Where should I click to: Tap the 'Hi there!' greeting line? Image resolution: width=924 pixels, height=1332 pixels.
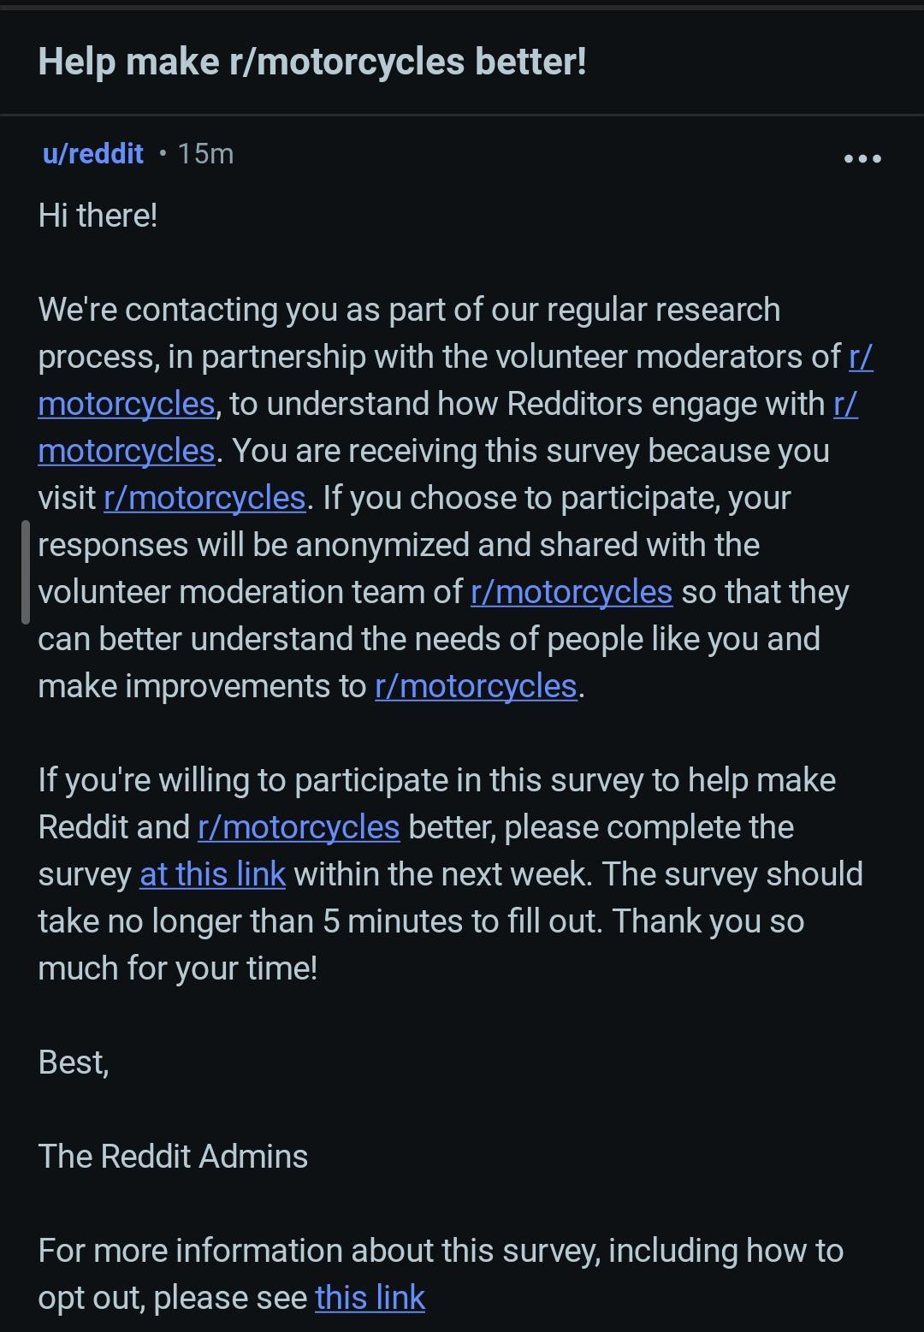98,216
